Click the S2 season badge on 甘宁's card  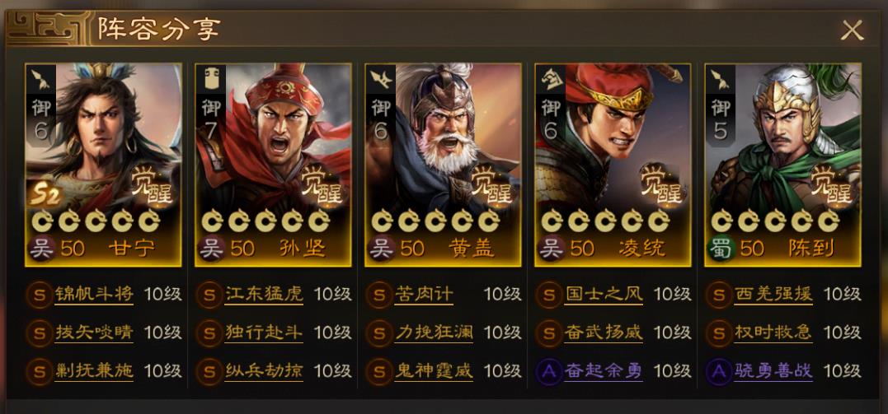click(46, 195)
